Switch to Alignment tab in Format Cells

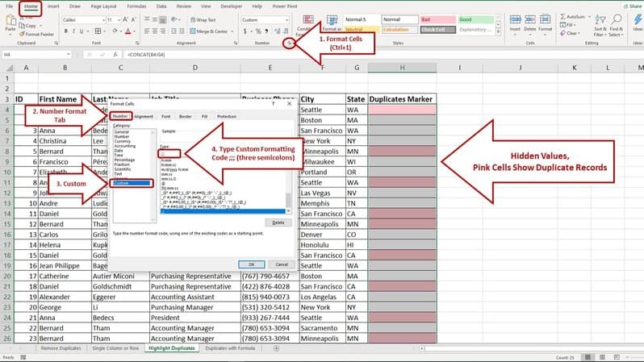point(144,117)
